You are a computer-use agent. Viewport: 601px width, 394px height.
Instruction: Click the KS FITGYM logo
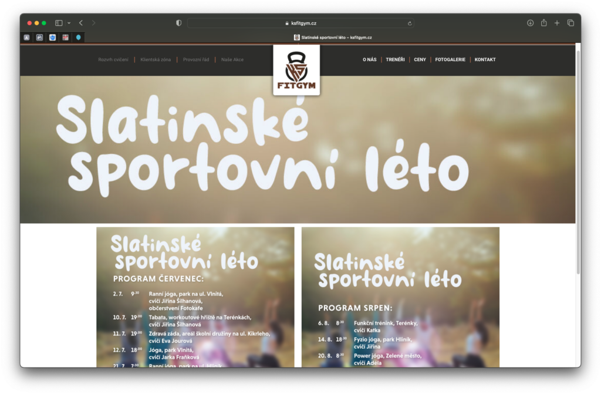pos(296,70)
